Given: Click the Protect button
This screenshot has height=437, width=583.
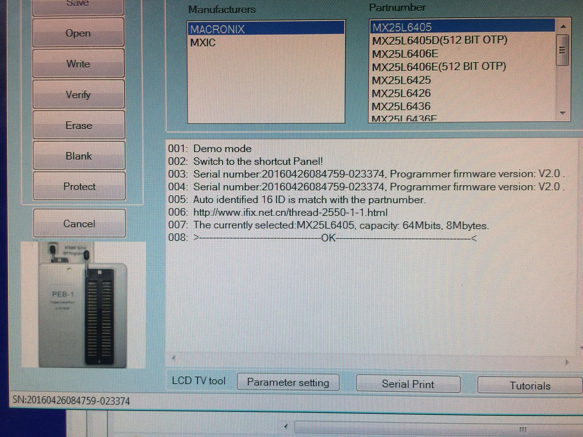Looking at the screenshot, I should pyautogui.click(x=79, y=186).
